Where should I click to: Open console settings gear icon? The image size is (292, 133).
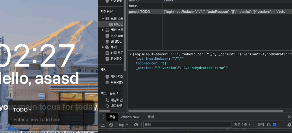point(289,125)
